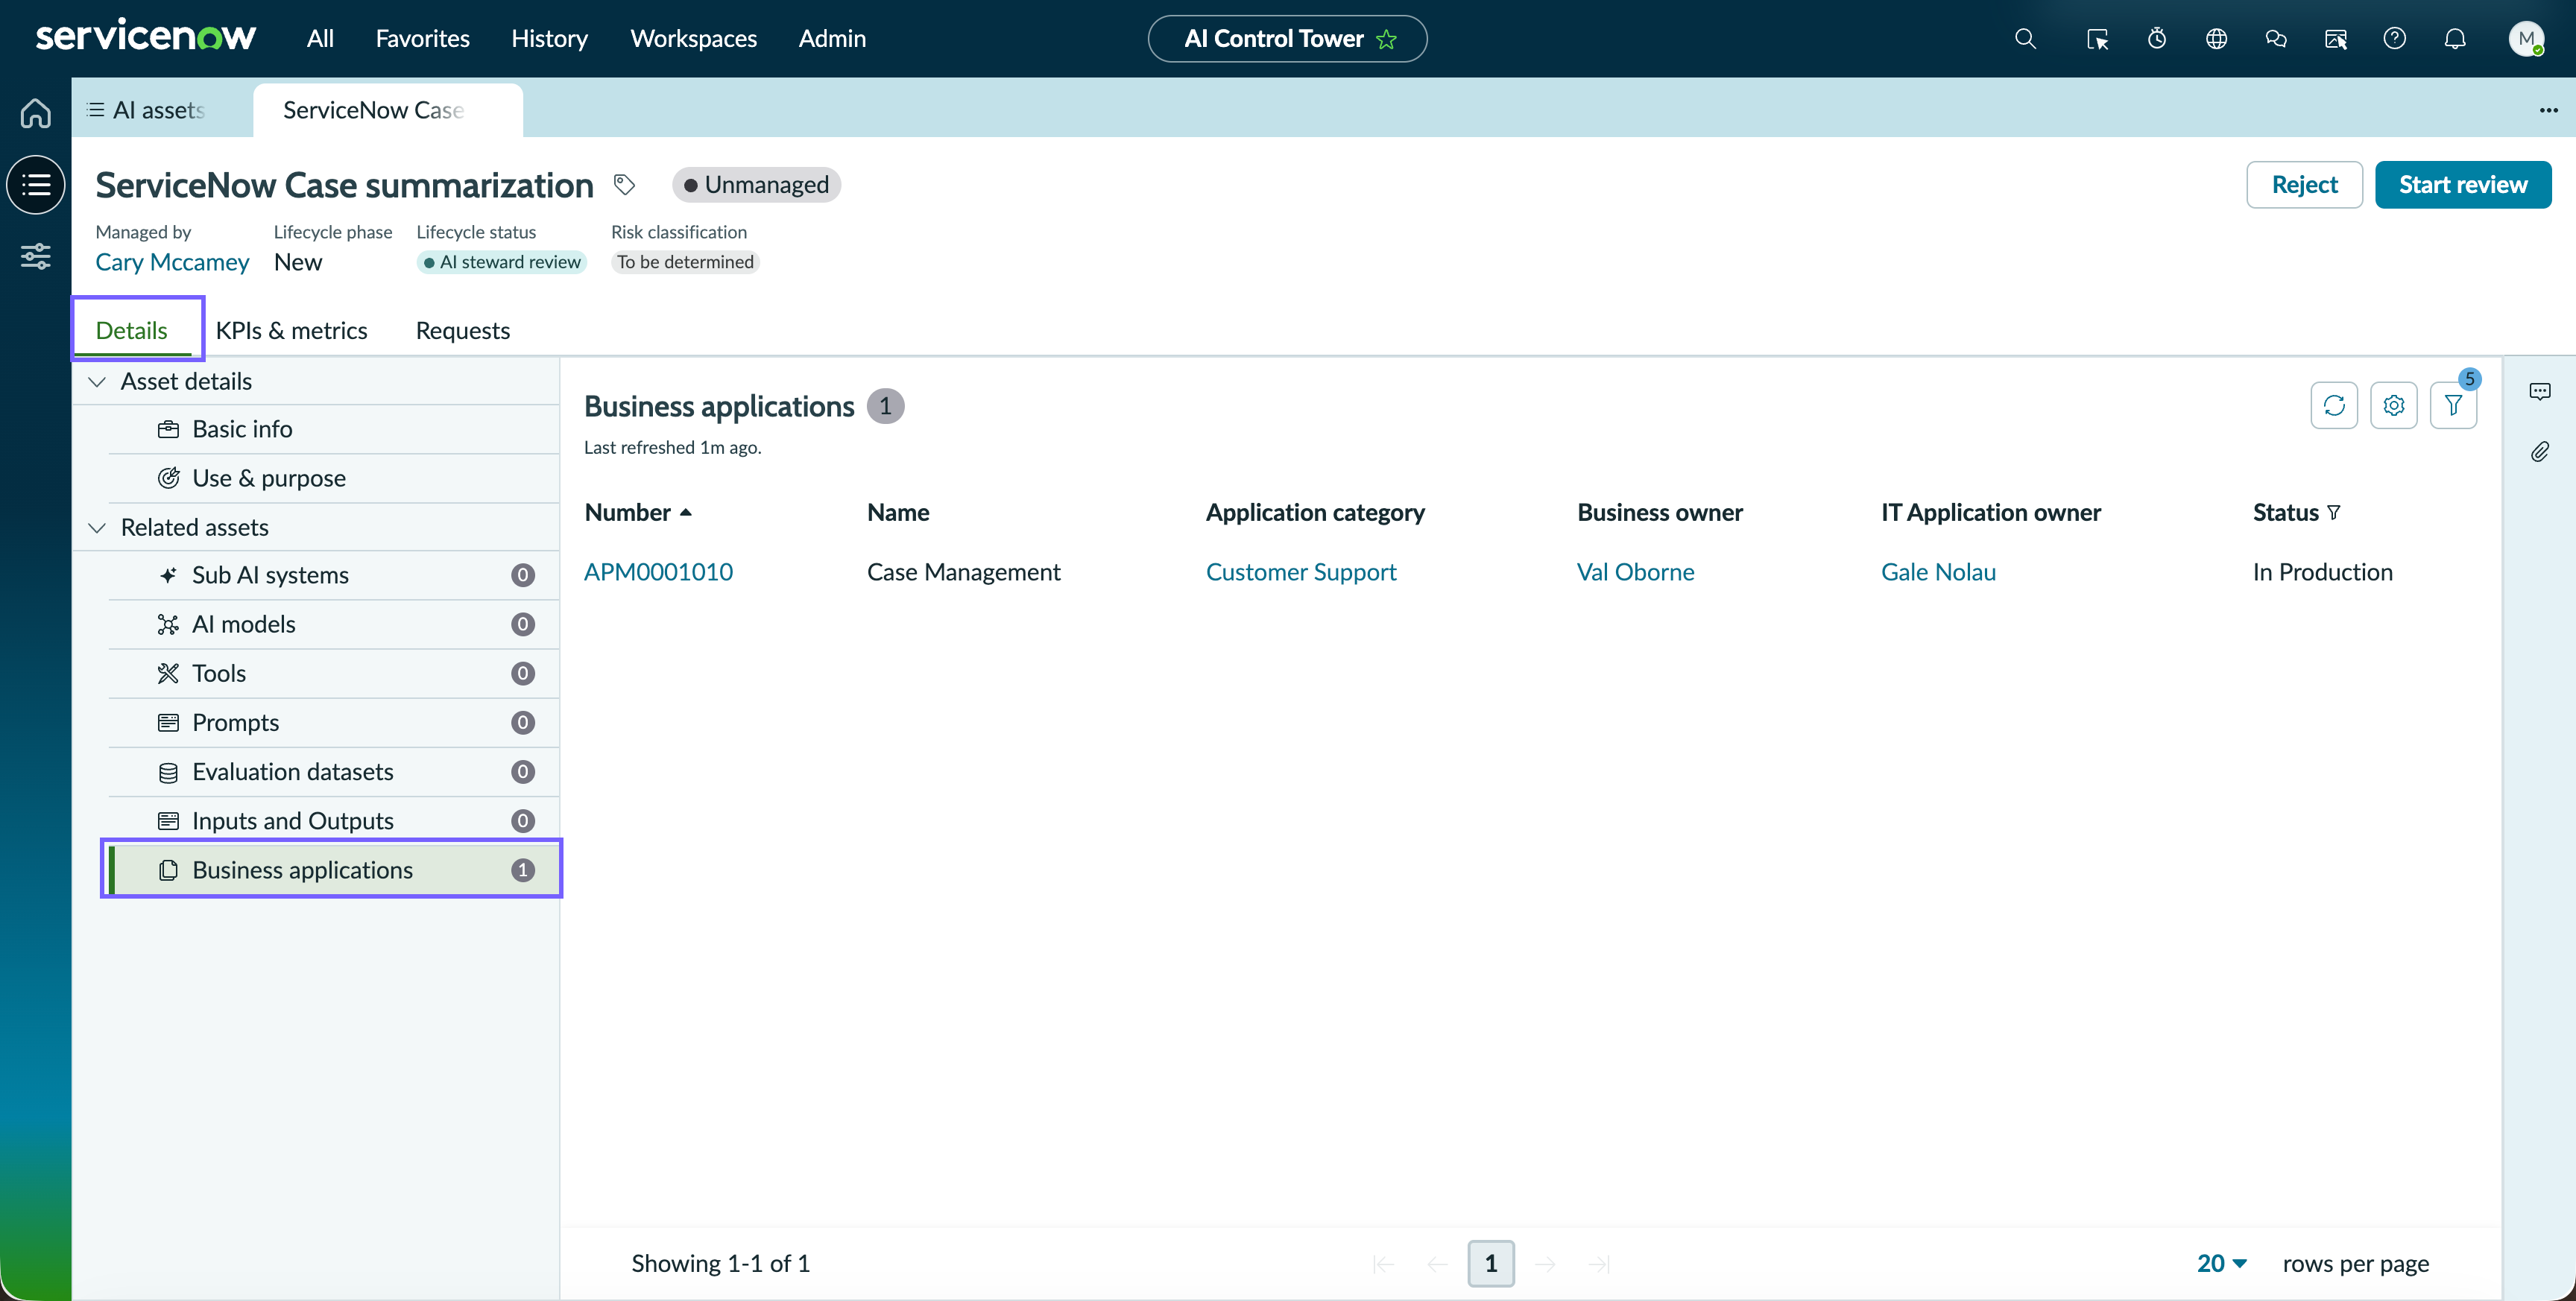Open the Workspaces menu
The image size is (2576, 1301).
coord(693,39)
